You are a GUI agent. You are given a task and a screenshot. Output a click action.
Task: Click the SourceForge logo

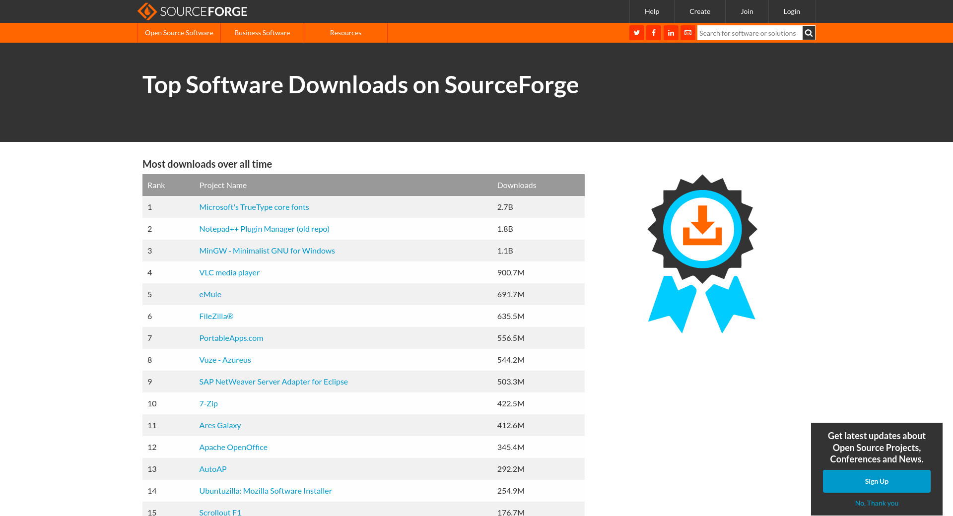pyautogui.click(x=193, y=11)
